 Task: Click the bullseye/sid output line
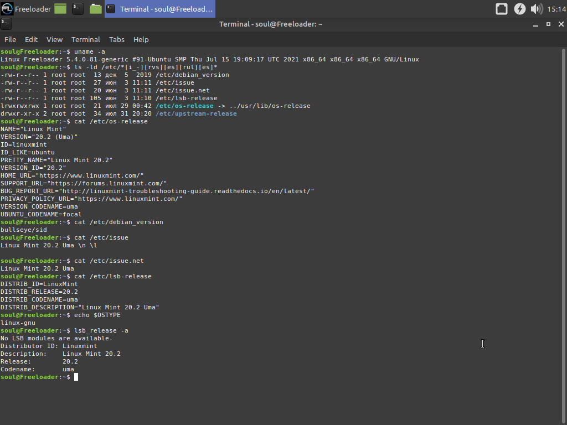[23, 230]
